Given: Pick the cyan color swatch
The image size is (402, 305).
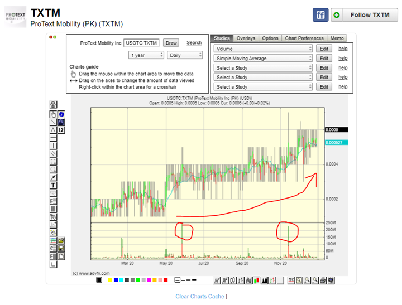Looking at the screenshot, I should (121, 280).
